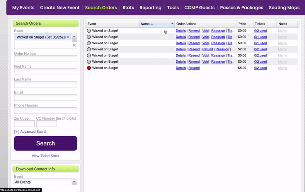Click the Phone Number field

pos(46,111)
